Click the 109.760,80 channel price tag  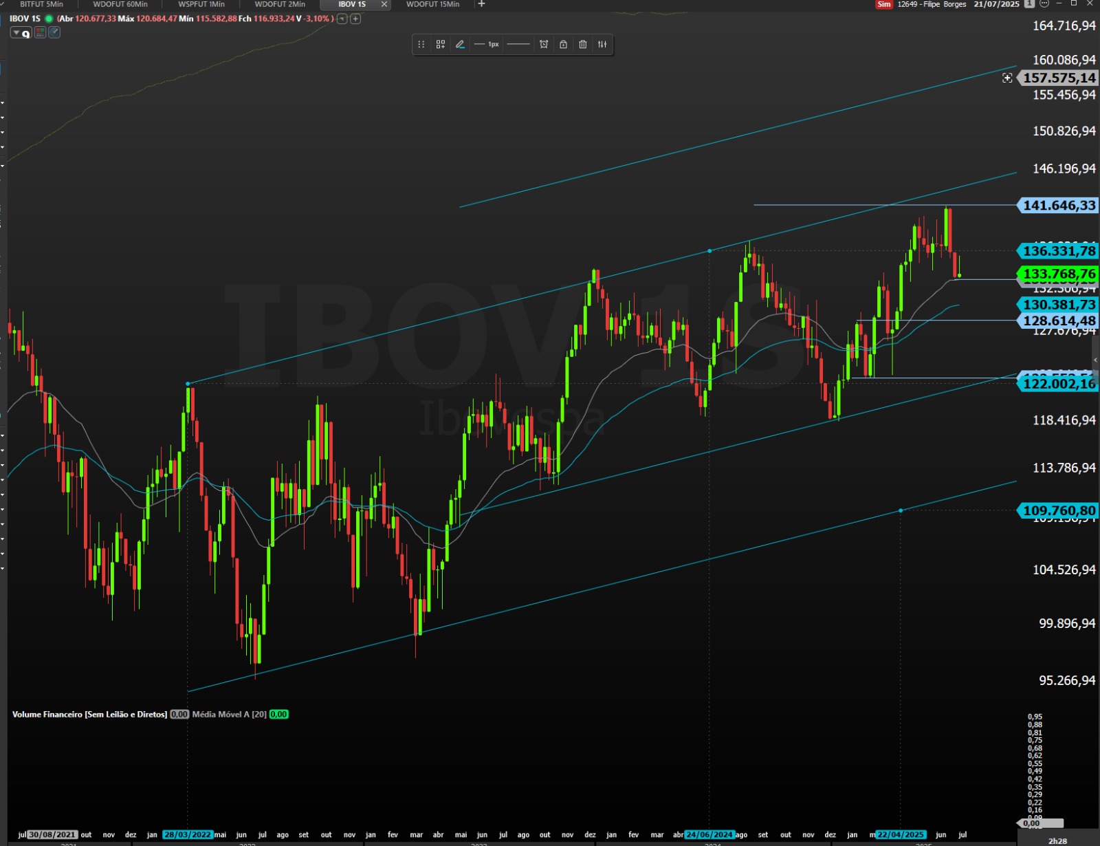point(1059,510)
